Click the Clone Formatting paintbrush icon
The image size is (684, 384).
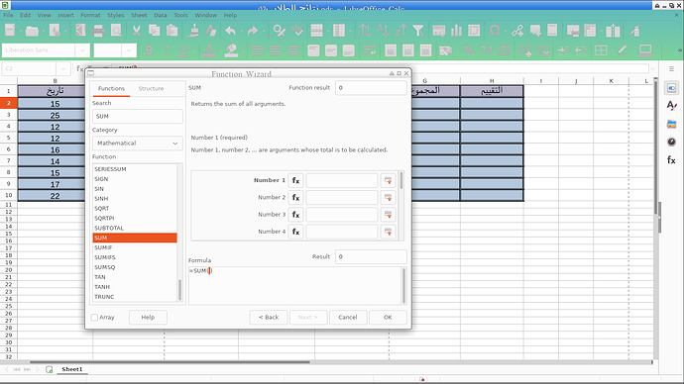click(194, 31)
